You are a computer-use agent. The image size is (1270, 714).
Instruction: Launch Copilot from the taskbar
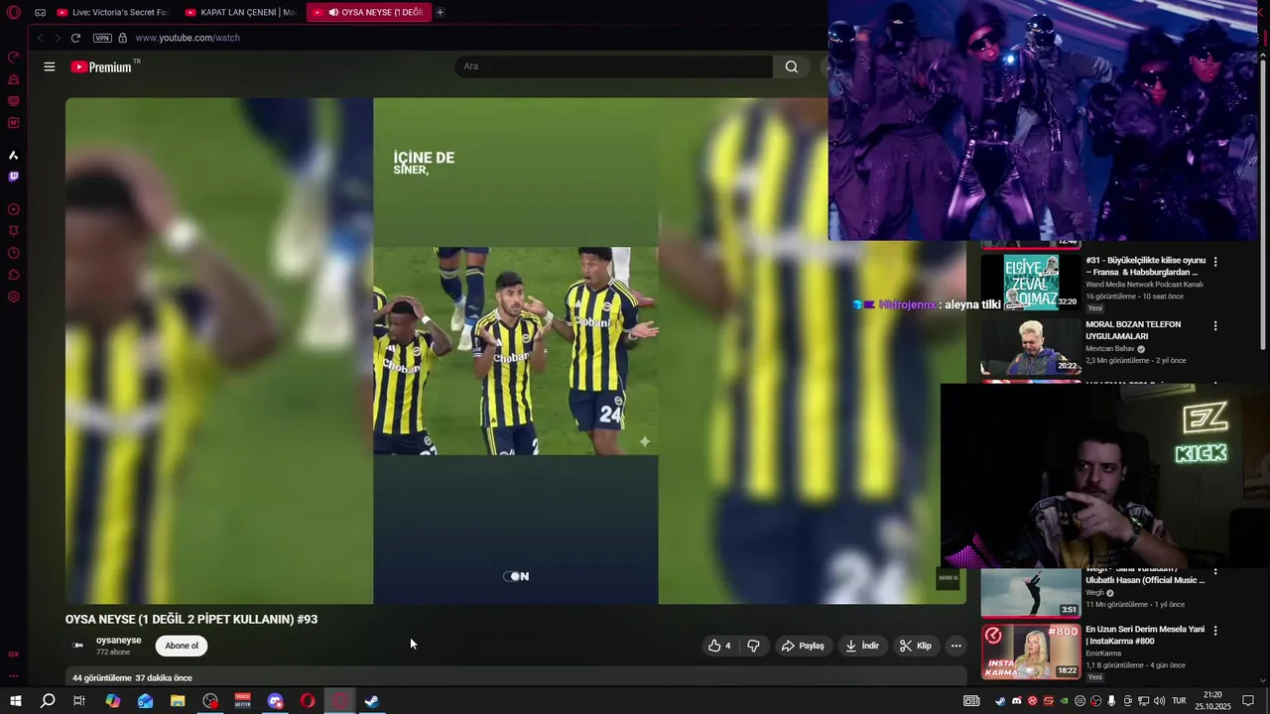(113, 701)
